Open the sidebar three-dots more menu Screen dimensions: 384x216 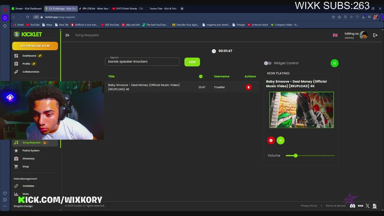5,206
